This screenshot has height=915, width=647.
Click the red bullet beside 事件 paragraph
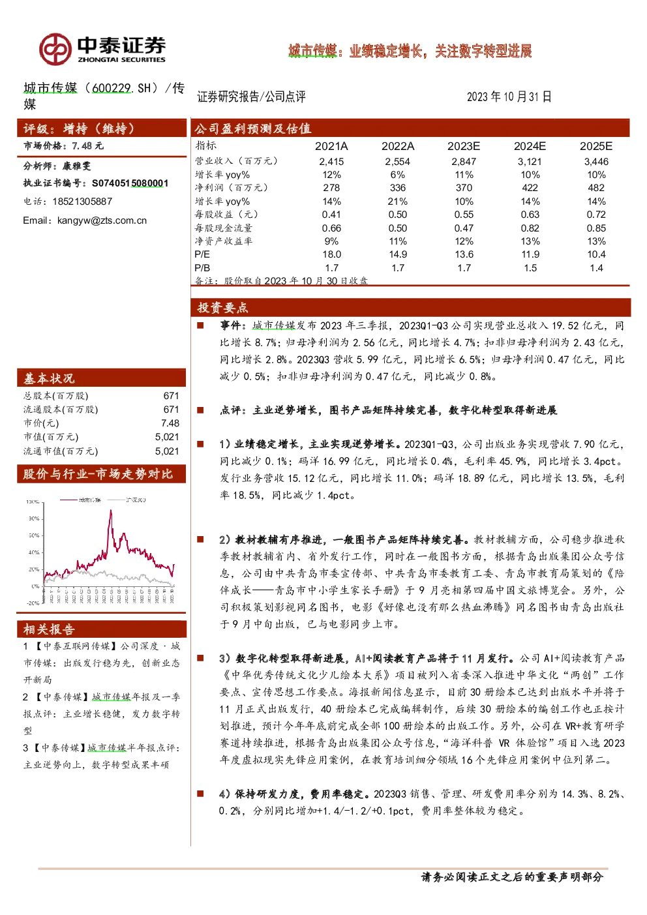coord(201,325)
